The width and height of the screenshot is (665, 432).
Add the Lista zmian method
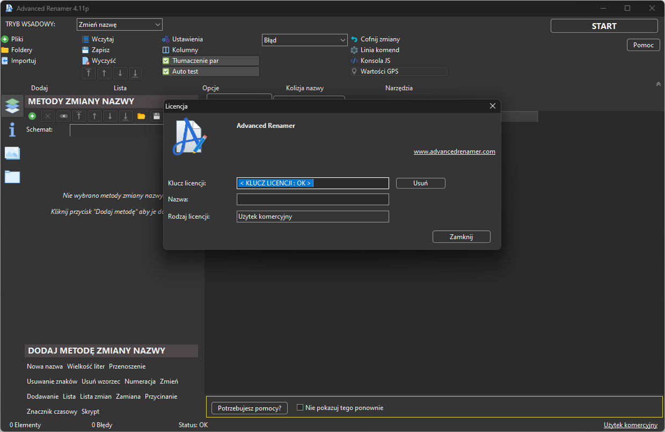point(96,397)
